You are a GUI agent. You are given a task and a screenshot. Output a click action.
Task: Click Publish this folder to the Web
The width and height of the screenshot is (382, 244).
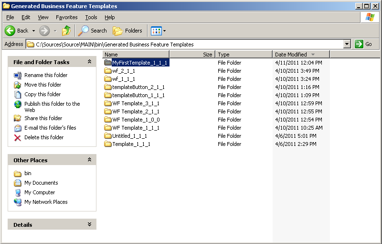52,107
